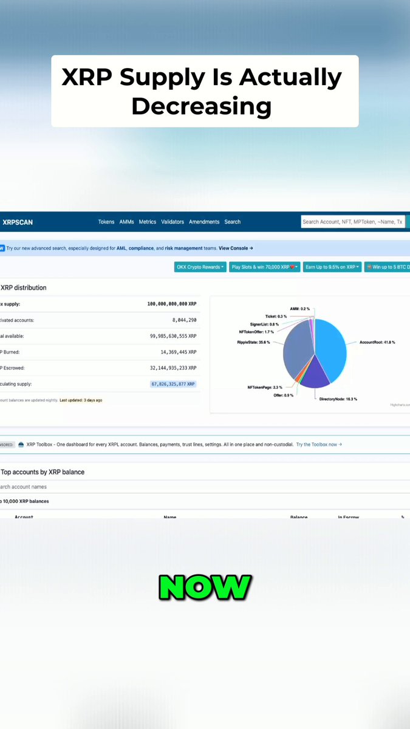Open the AMMs menu item
The height and width of the screenshot is (729, 410).
coord(127,222)
